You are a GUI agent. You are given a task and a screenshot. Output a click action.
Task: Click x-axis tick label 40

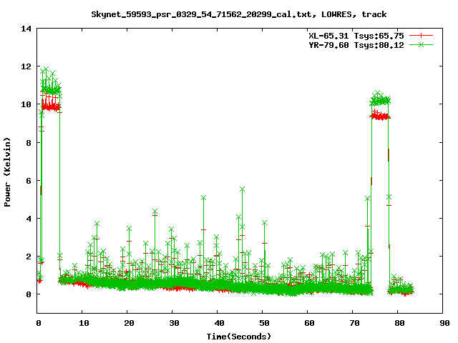pos(219,323)
